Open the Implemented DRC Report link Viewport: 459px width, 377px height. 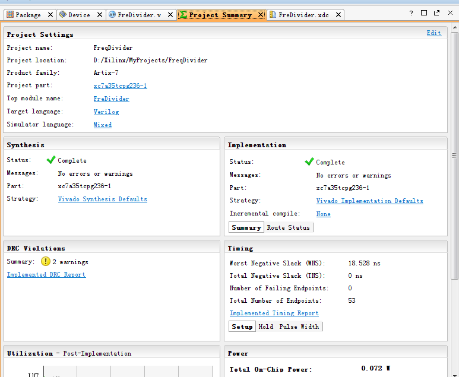tap(46, 275)
